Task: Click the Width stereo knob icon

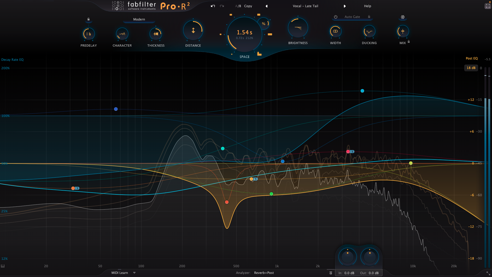Action: (335, 31)
